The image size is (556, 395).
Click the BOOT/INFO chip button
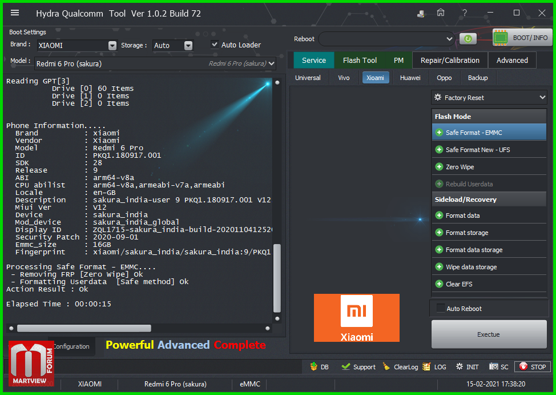tap(522, 38)
